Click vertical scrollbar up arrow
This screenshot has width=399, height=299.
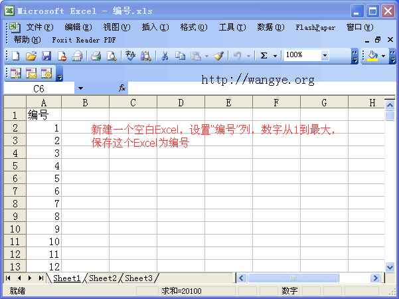click(390, 105)
